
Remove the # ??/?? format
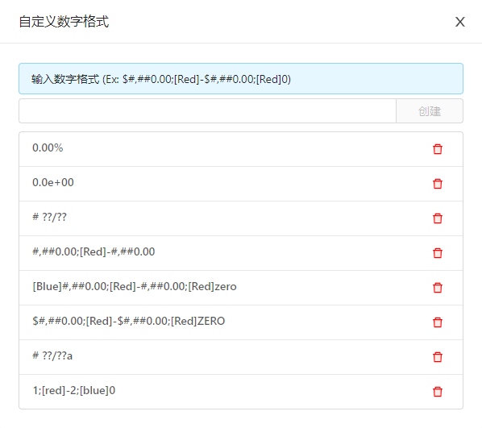[438, 218]
